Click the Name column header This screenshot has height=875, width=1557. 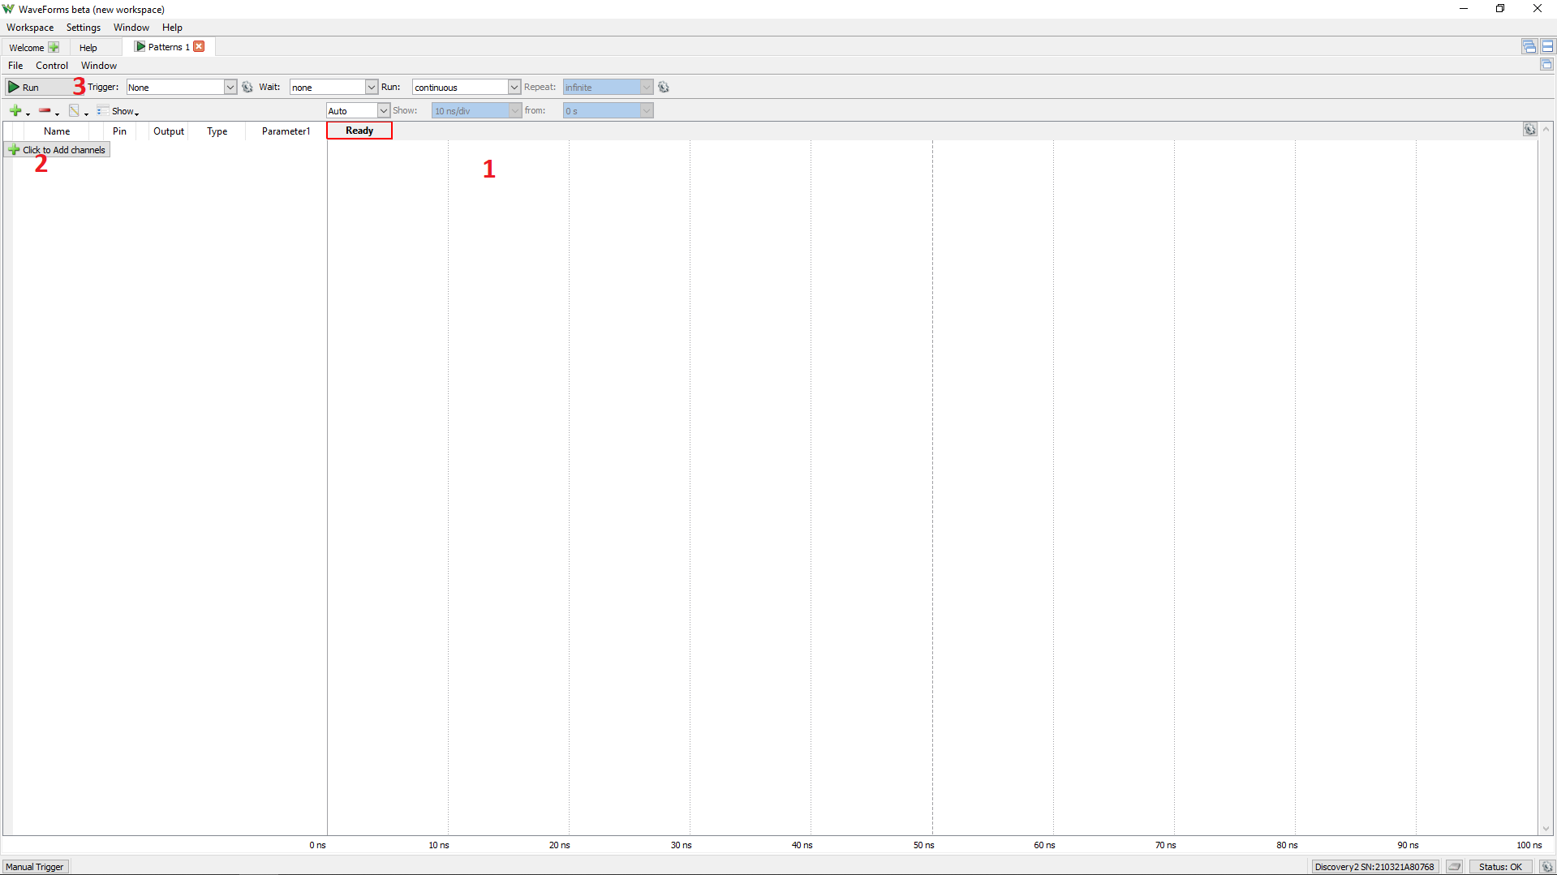57,131
